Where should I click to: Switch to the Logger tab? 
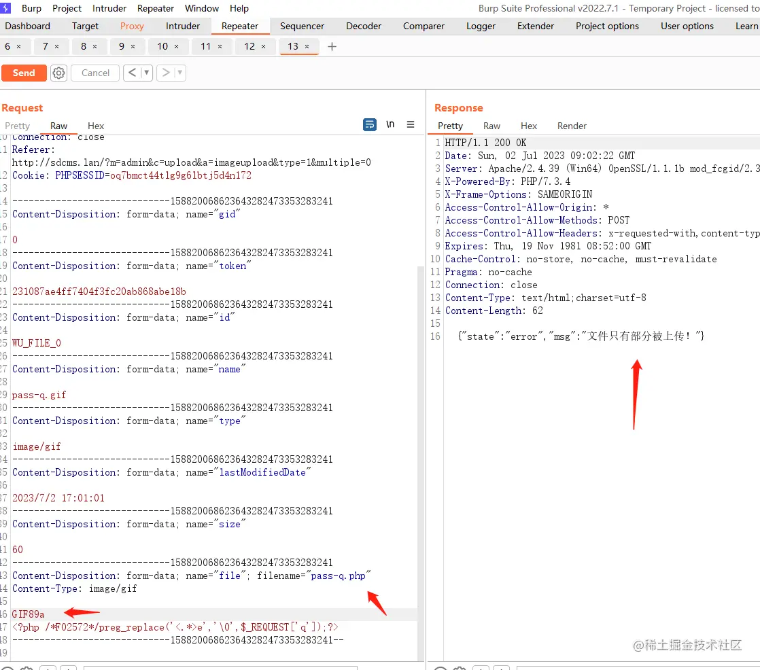pos(481,26)
